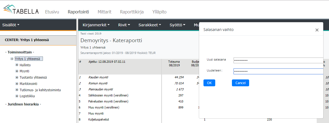The width and height of the screenshot is (329, 123).
Task: Expand Tuotanto yhteensä node
Action: pyautogui.click(x=17, y=78)
